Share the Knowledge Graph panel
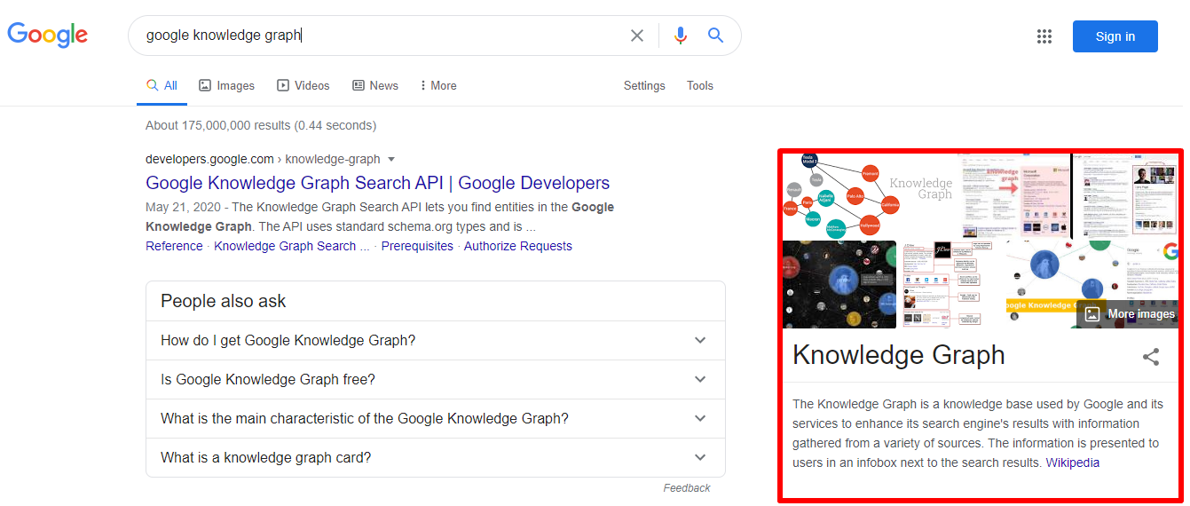The width and height of the screenshot is (1190, 506). tap(1151, 357)
